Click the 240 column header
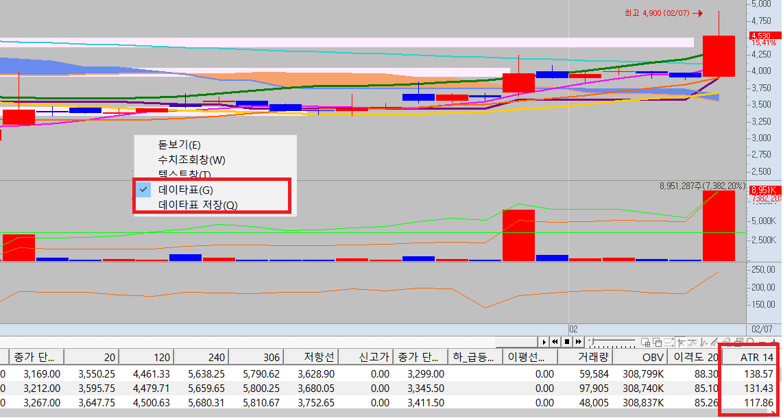This screenshot has width=783, height=418. pyautogui.click(x=202, y=357)
